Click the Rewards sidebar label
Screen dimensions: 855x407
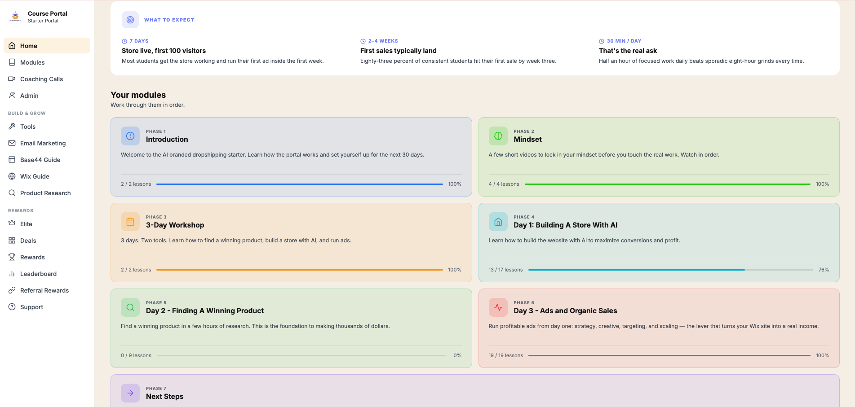click(x=32, y=257)
